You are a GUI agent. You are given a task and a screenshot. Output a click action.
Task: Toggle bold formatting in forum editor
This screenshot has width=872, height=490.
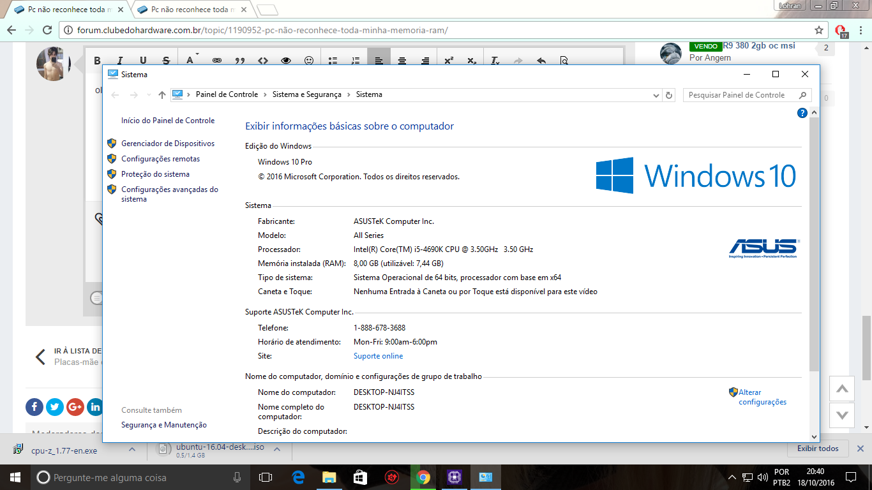click(98, 61)
